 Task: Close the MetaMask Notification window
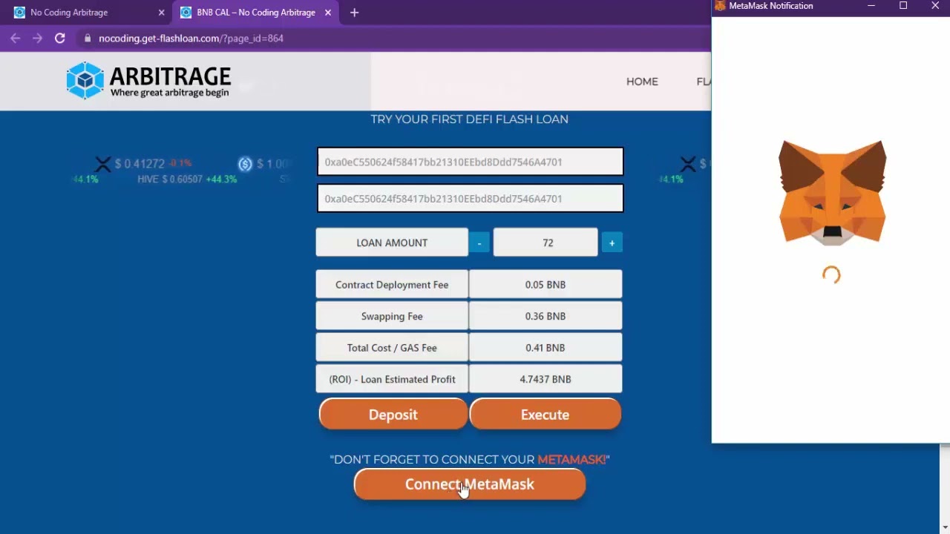(x=935, y=6)
